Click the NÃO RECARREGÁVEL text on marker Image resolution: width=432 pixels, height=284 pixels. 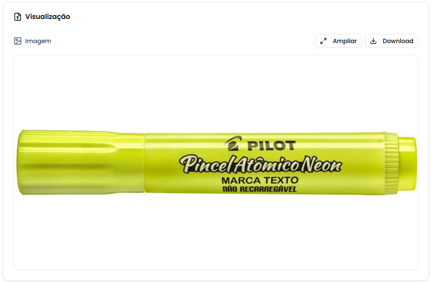(x=260, y=189)
